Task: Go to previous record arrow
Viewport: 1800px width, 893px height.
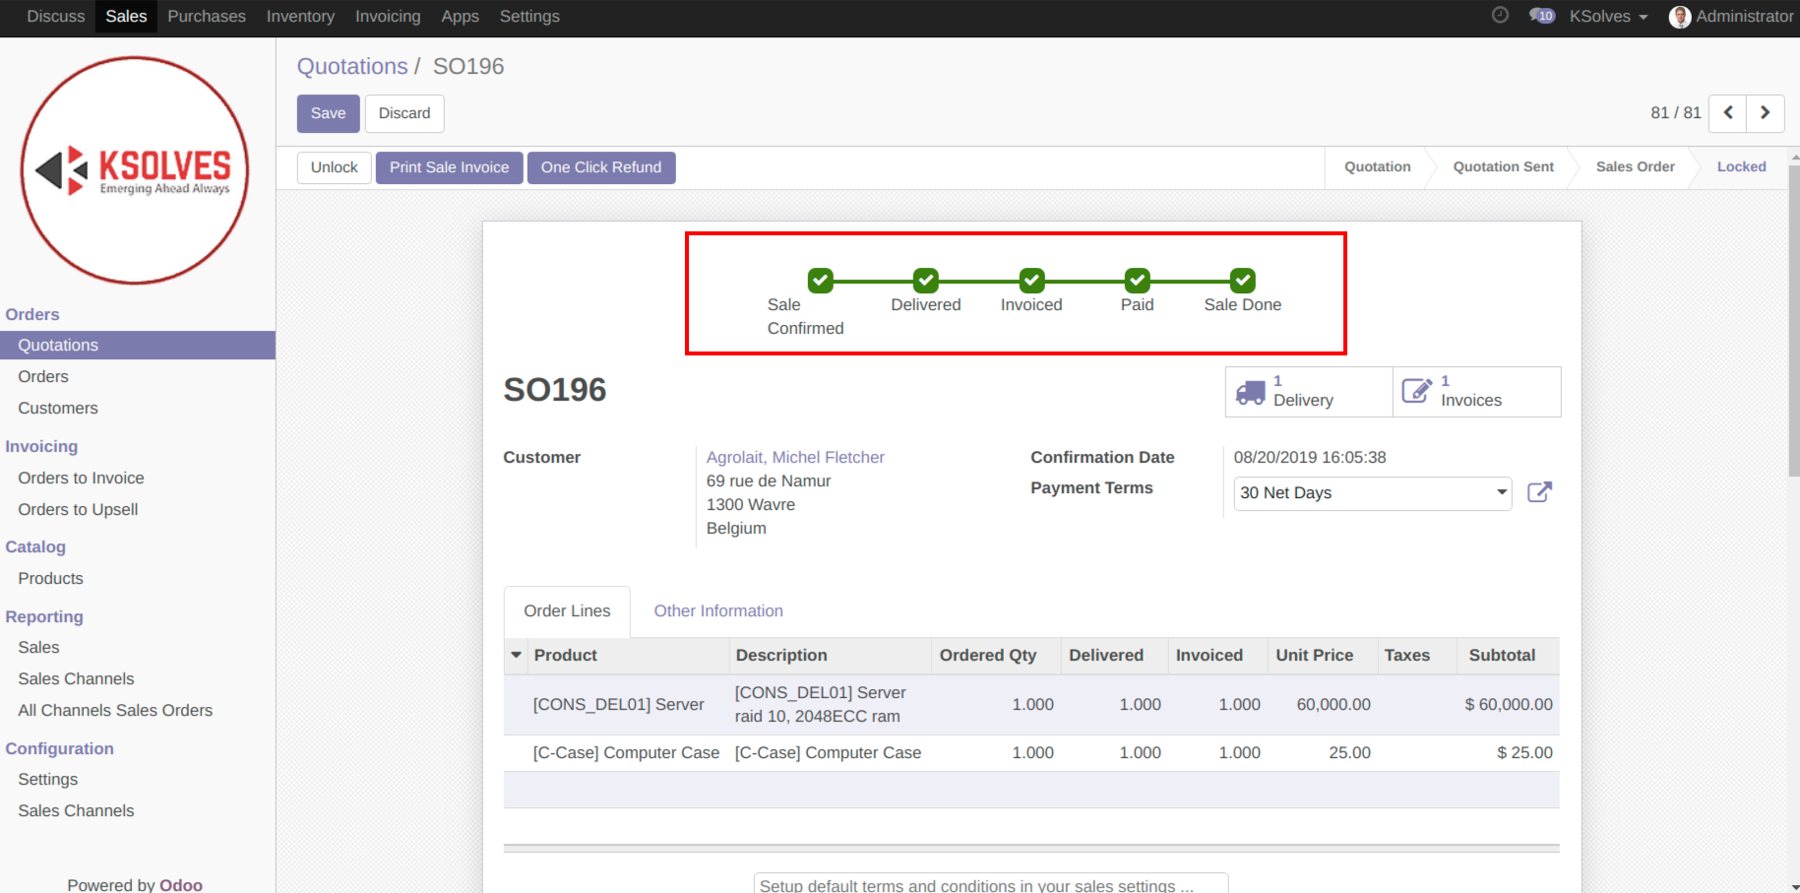Action: tap(1727, 113)
